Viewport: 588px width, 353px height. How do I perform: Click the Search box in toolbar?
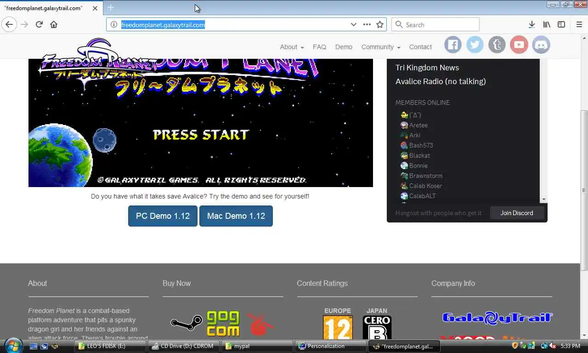click(435, 24)
